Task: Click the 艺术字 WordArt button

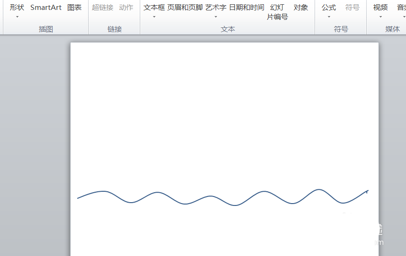Action: pos(216,8)
